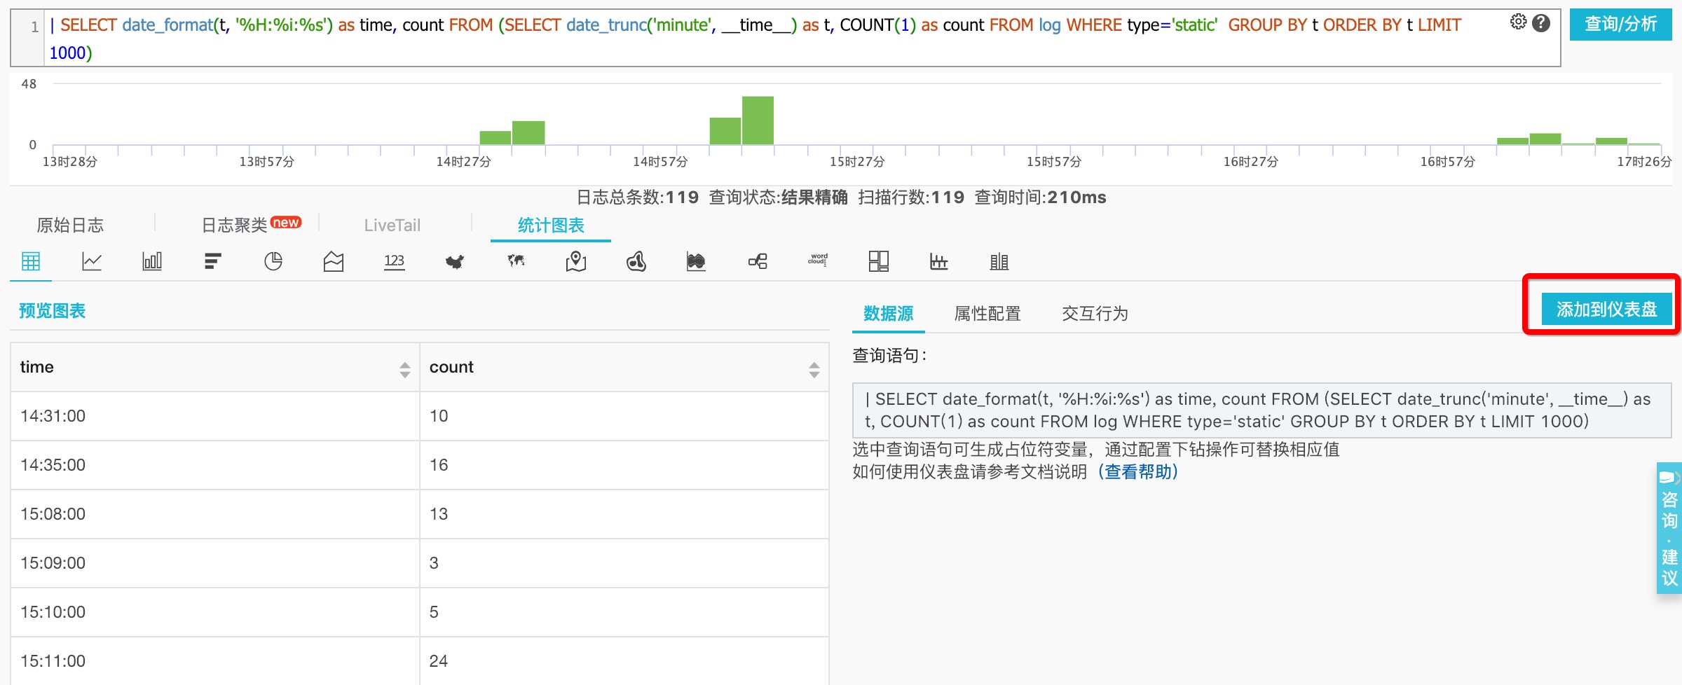
Task: Select the horizontal bar chart icon
Action: [x=213, y=261]
